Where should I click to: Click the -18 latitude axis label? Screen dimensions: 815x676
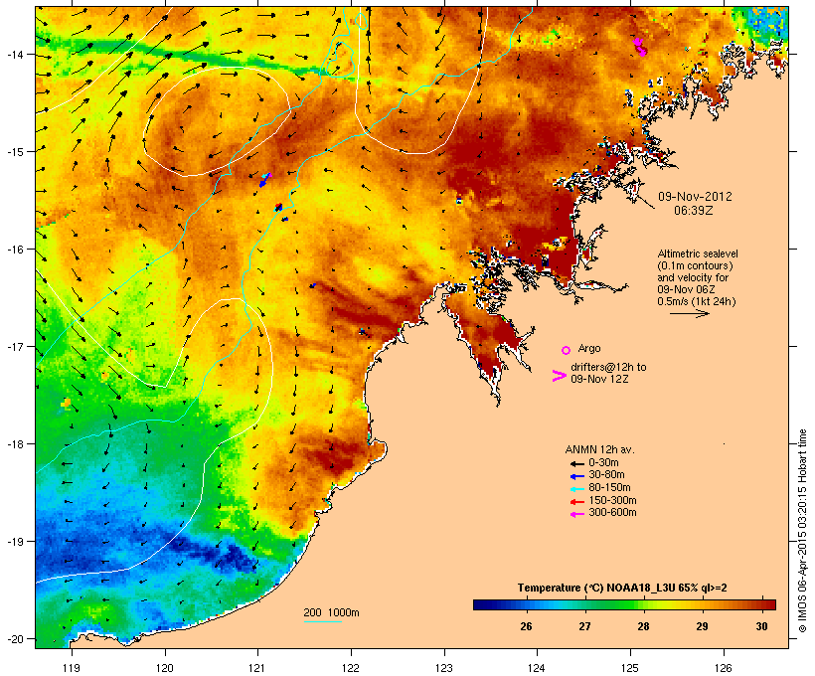pyautogui.click(x=15, y=444)
